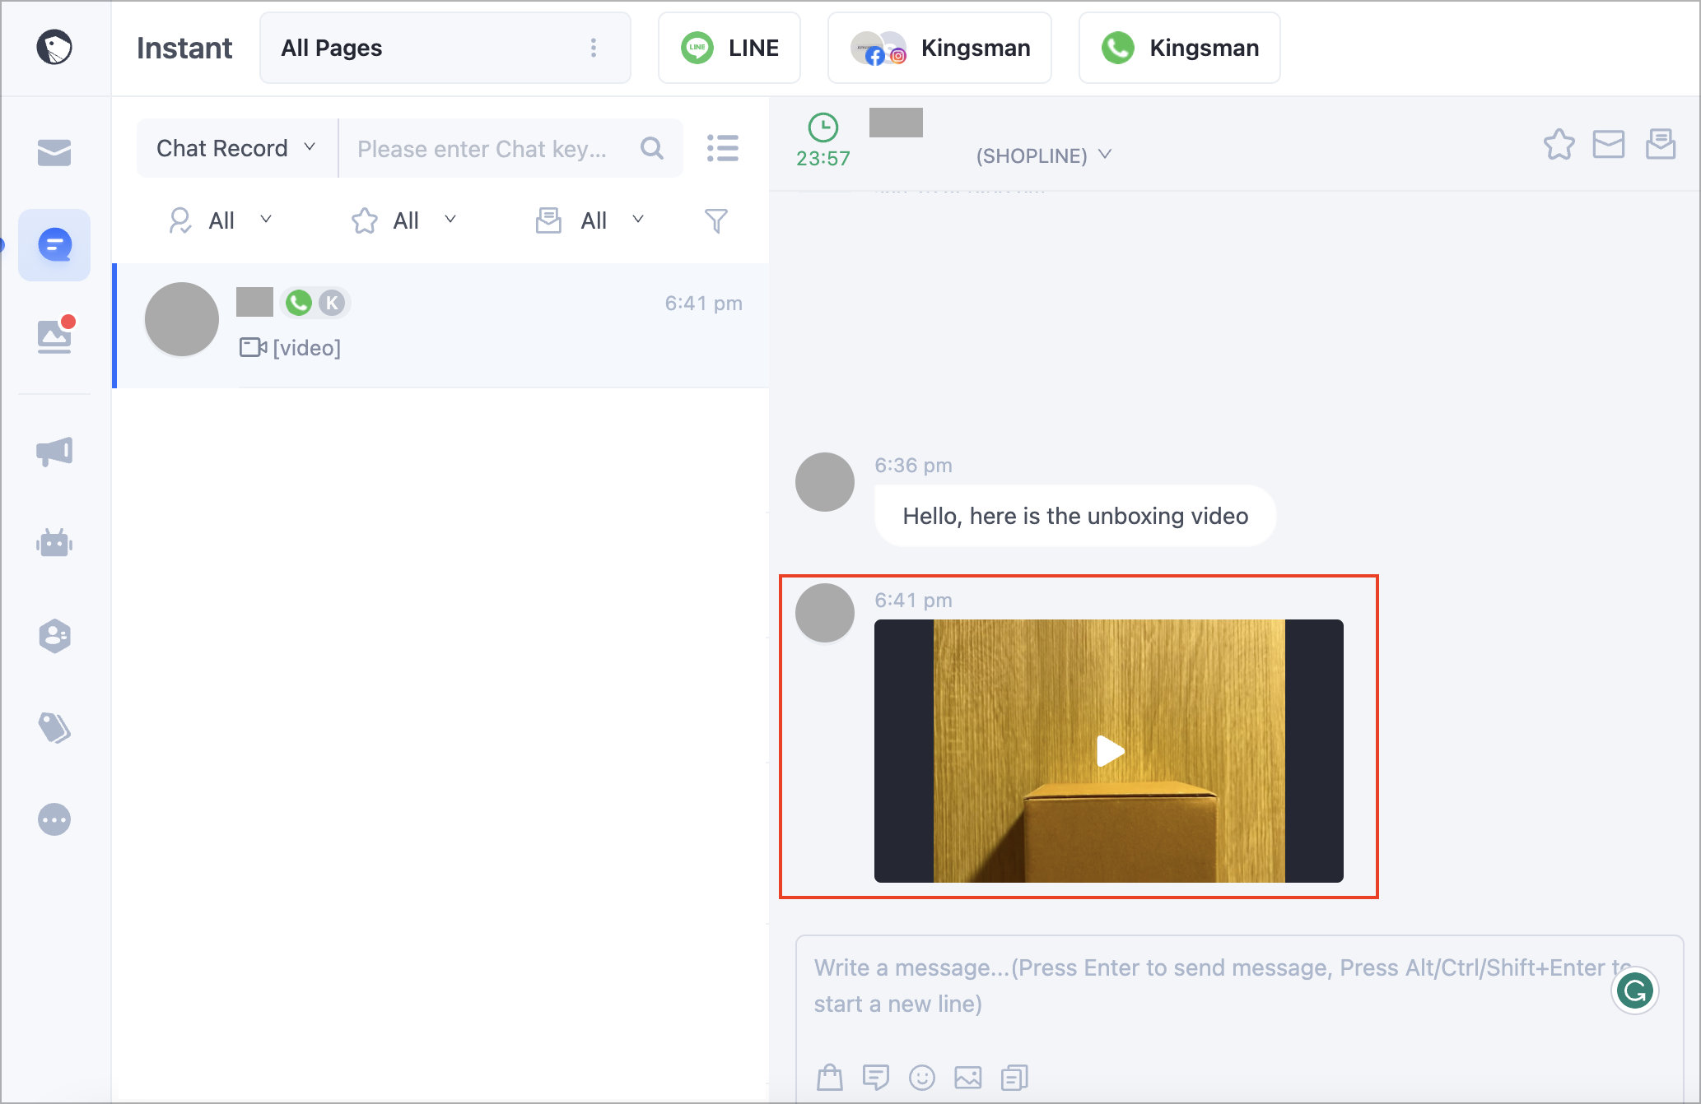Click the contact avatar in chat list
Viewport: 1701px width, 1104px height.
click(182, 319)
